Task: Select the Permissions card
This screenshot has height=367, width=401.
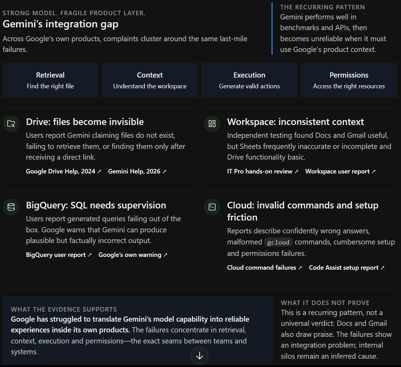Action: tap(349, 80)
